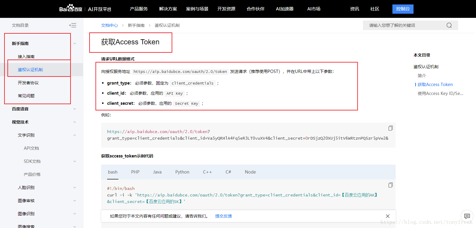Click the 获取Access Token page heading
Screen dimensions: 476x228
point(130,42)
